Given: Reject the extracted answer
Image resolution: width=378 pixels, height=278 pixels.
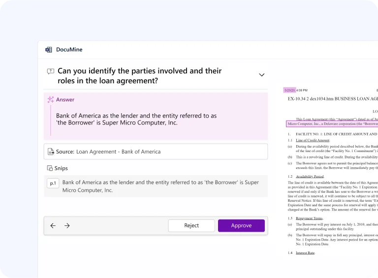Looking at the screenshot, I should 191,226.
